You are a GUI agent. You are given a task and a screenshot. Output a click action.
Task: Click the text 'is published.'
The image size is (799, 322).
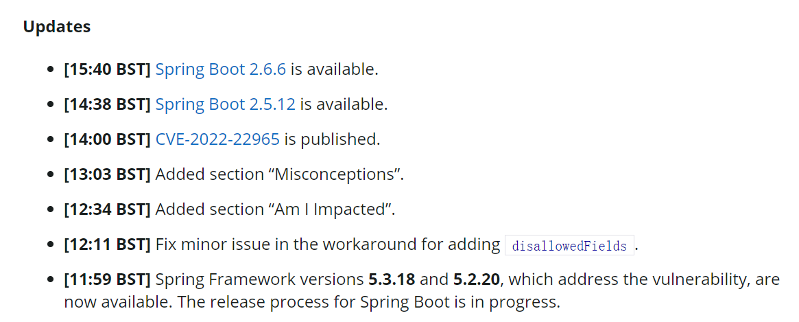tap(332, 139)
